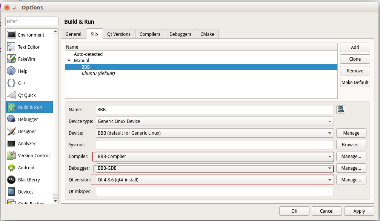Select the Version Control icon
Image resolution: width=380 pixels, height=221 pixels.
[11, 156]
